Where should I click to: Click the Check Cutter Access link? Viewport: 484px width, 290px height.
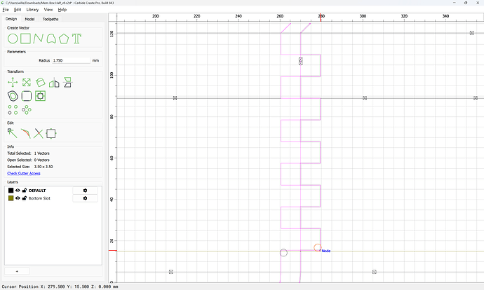(x=24, y=174)
